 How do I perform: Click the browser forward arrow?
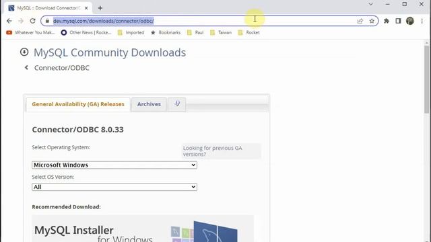(x=21, y=21)
